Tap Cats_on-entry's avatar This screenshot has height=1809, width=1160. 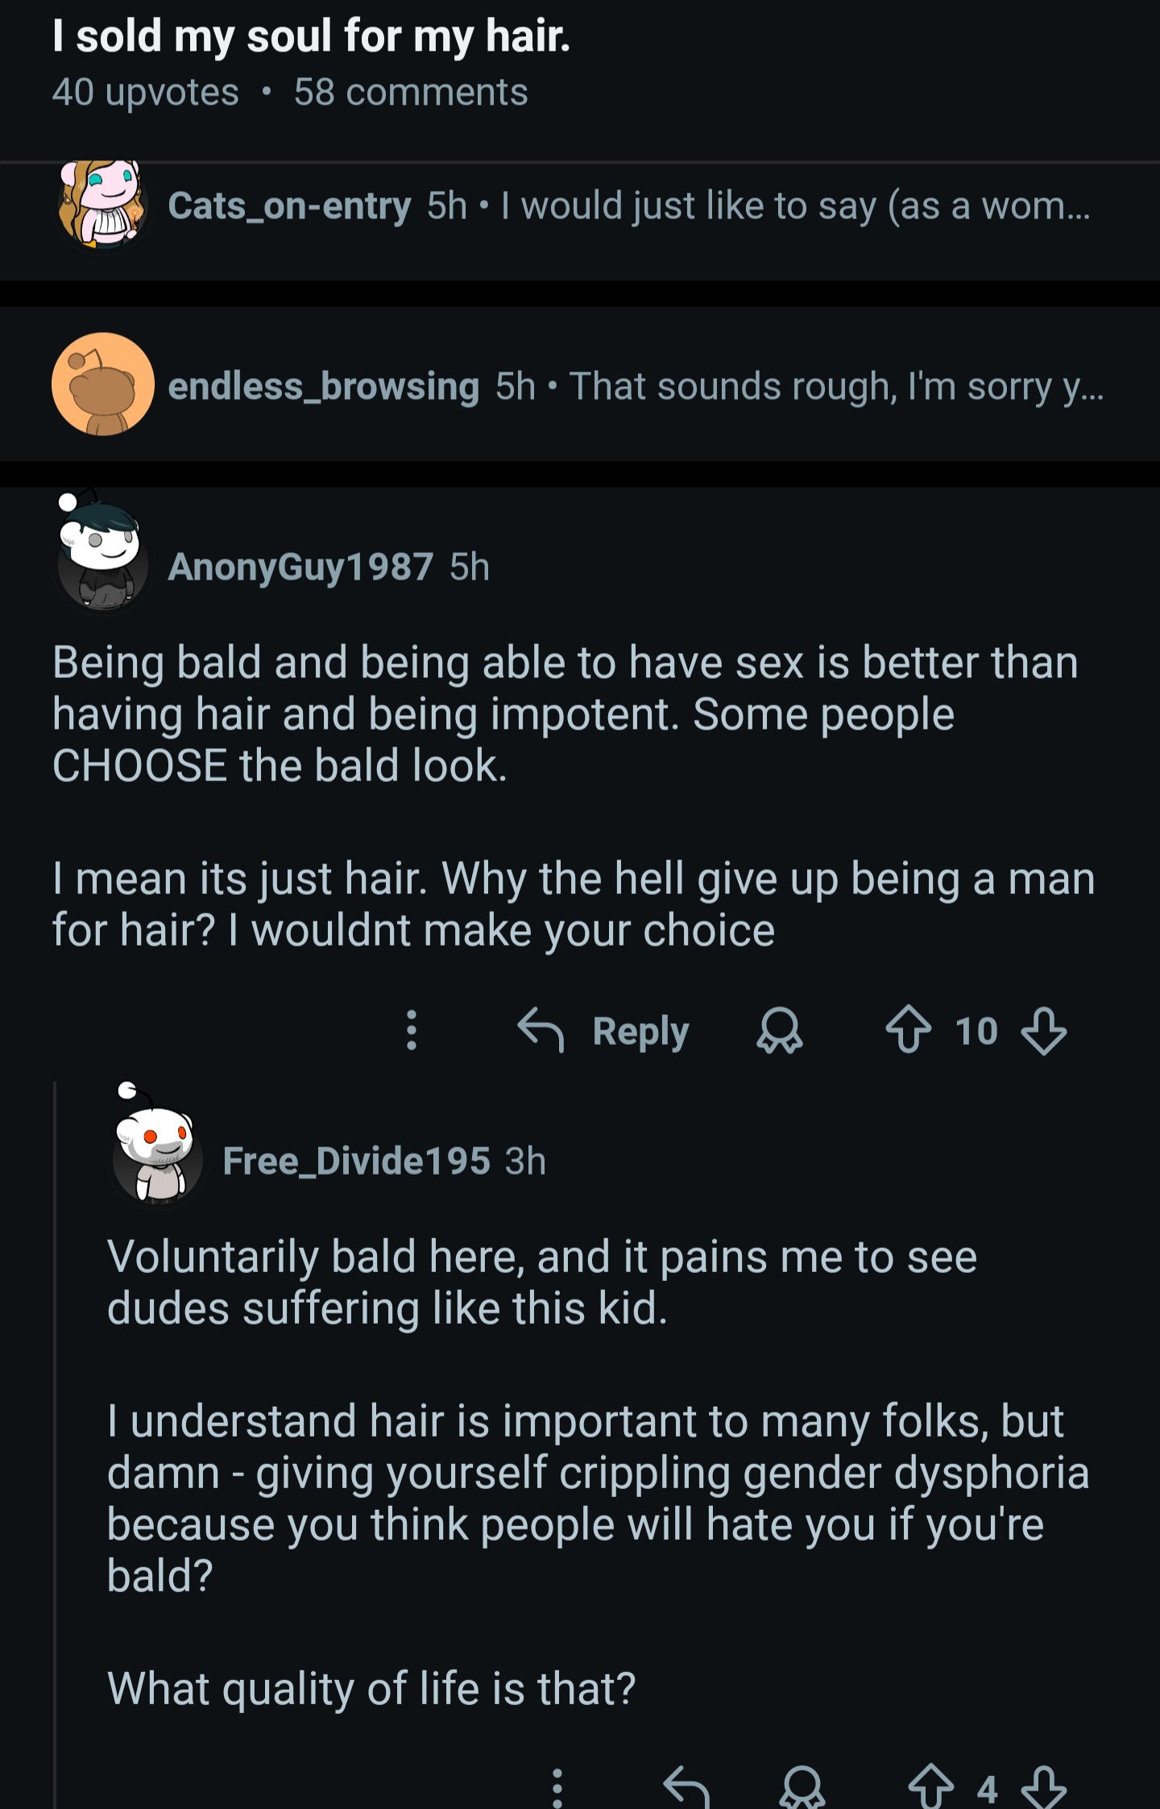point(102,206)
